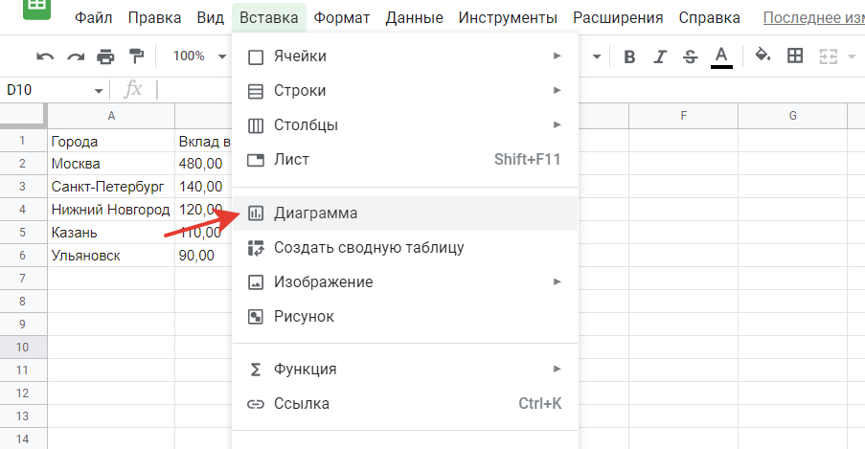865x449 pixels.
Task: Expand the cell name box dropdown
Action: [99, 90]
